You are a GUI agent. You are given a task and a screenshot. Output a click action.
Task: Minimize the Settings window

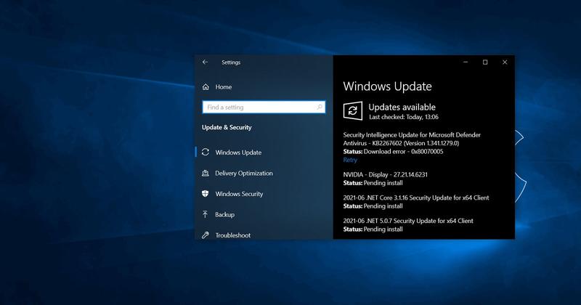click(x=466, y=62)
